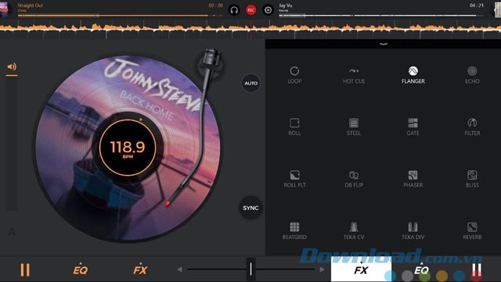Switch to right deck FX tab

pyautogui.click(x=361, y=269)
